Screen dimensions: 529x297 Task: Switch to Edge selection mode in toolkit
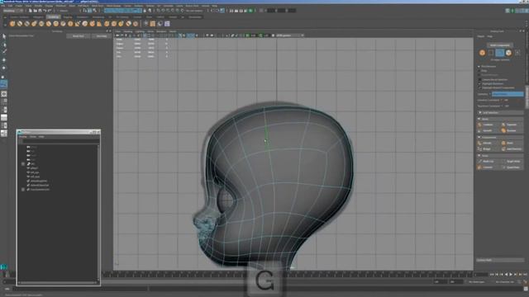click(x=499, y=53)
